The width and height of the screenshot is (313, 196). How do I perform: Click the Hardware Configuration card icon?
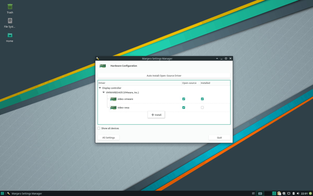(x=103, y=66)
